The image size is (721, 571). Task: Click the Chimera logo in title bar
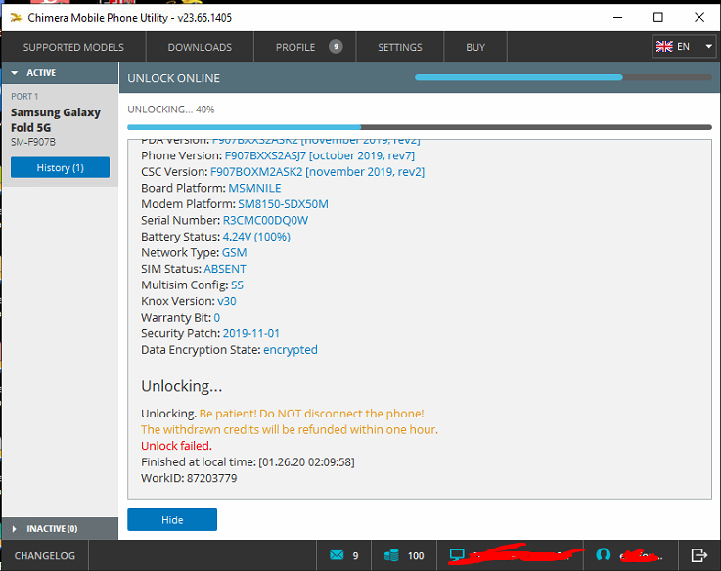[12, 17]
